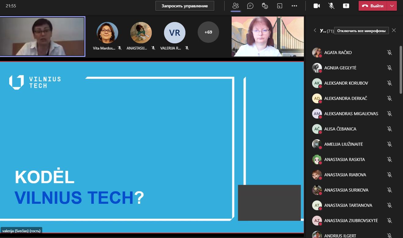
Task: Click the AD avatar of ALEKSANDRA DERKAČ
Action: 317,98
